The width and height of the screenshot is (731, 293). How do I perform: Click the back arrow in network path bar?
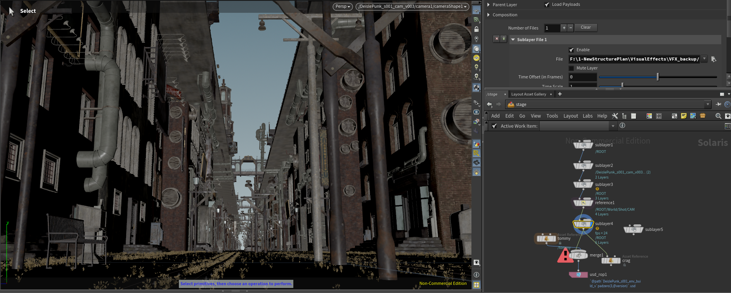point(489,104)
